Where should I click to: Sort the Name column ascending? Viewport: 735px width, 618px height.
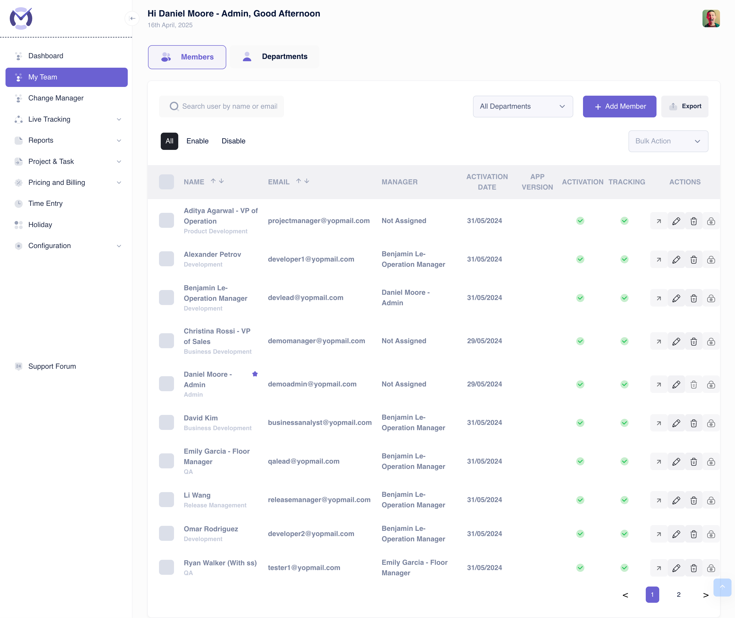pos(213,181)
